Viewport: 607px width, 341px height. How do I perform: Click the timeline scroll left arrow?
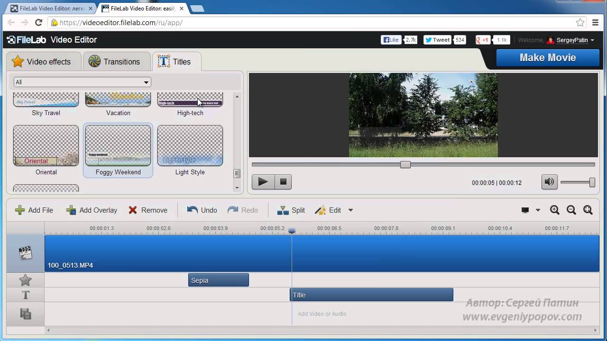(x=48, y=330)
